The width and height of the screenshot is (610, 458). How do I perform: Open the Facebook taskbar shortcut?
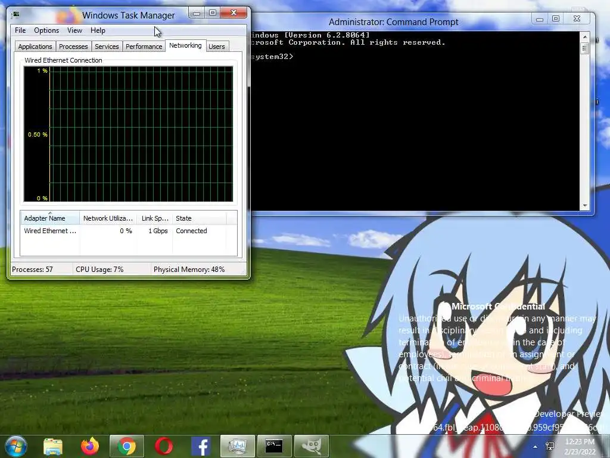[201, 446]
